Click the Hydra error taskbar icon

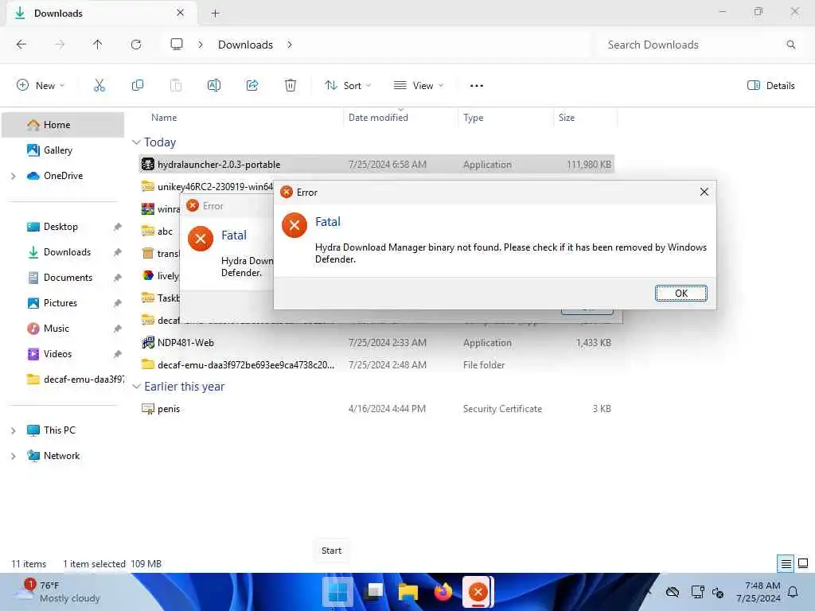click(x=478, y=591)
